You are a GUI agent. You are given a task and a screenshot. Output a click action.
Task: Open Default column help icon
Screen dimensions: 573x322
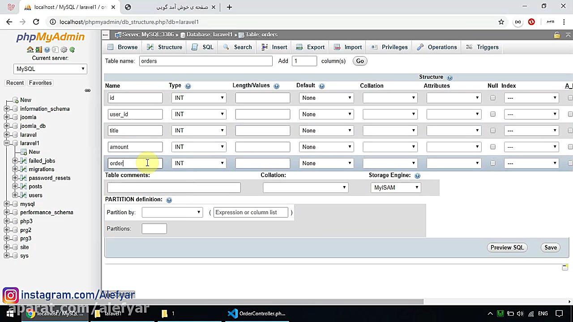click(321, 86)
